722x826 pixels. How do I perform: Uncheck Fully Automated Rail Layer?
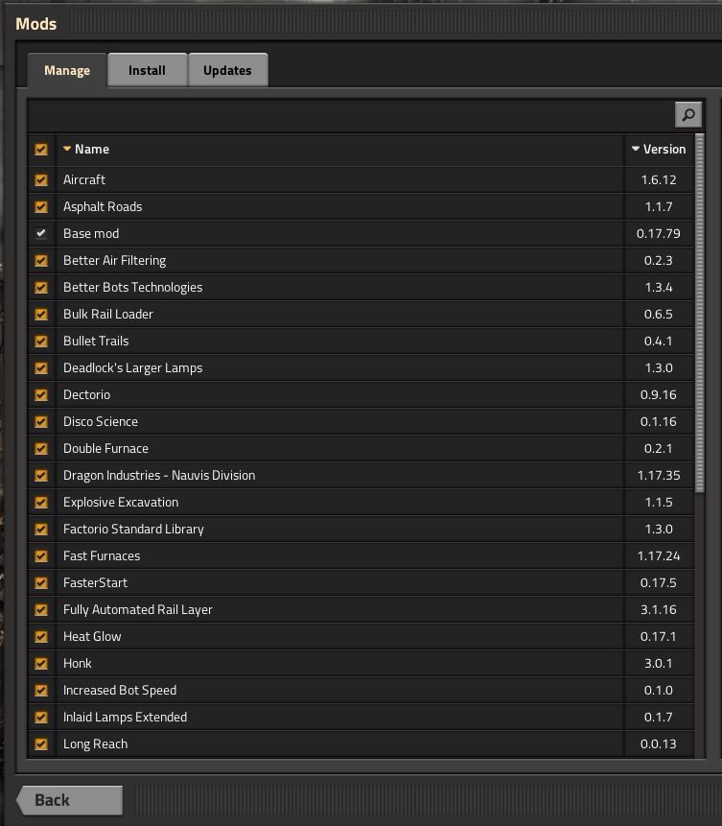[x=41, y=609]
